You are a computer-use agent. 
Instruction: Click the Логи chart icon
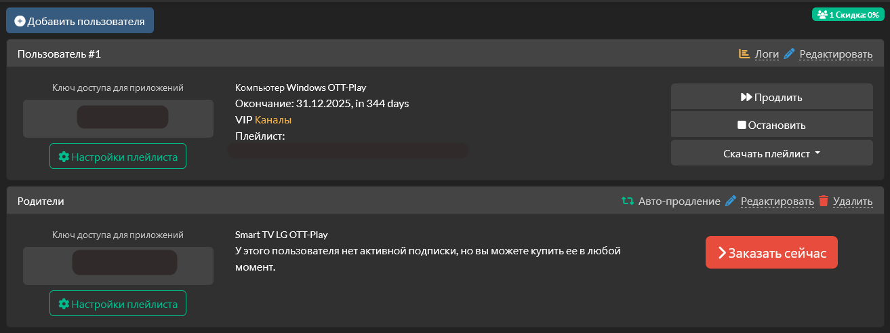point(744,54)
